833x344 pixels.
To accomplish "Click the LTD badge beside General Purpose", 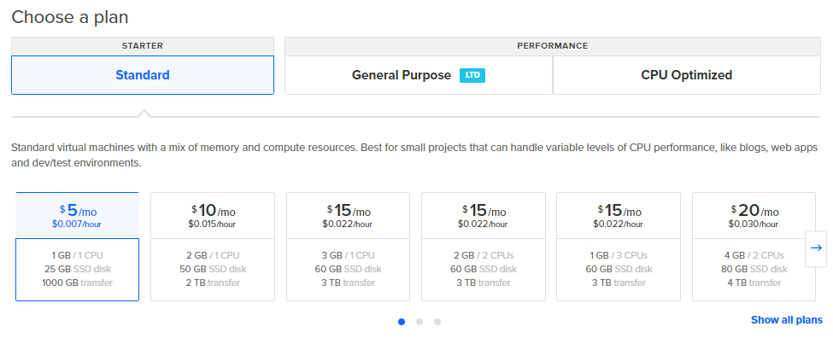I will pos(472,75).
